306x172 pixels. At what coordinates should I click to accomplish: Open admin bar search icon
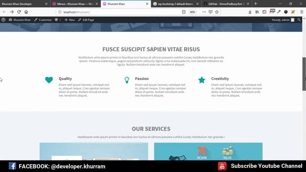pos(299,20)
